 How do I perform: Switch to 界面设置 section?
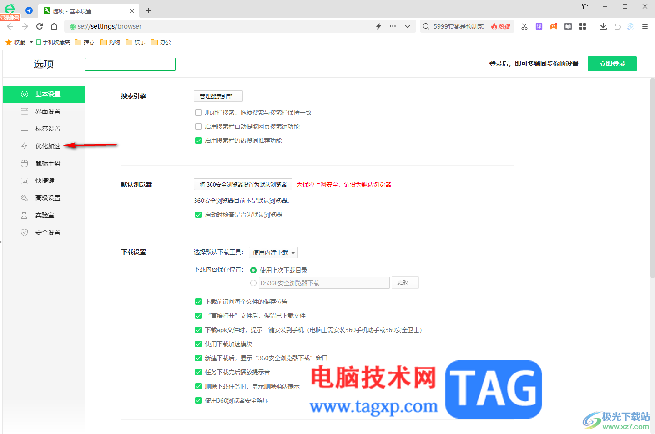(44, 111)
